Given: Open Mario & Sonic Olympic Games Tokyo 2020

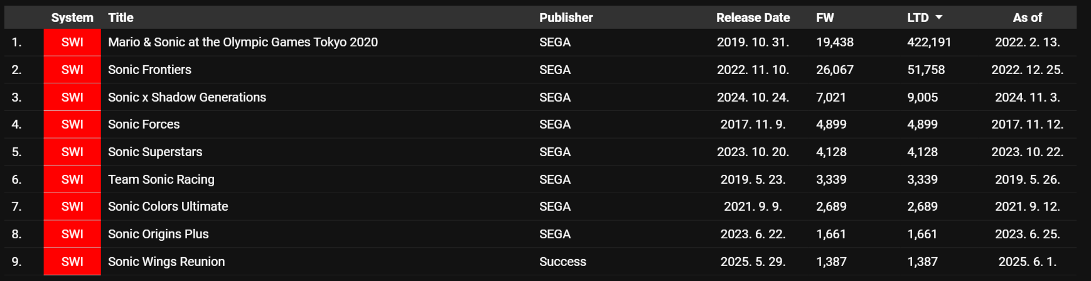Looking at the screenshot, I should (x=243, y=42).
